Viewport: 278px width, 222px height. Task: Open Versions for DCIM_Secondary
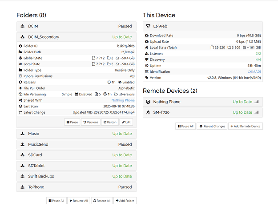point(91,122)
